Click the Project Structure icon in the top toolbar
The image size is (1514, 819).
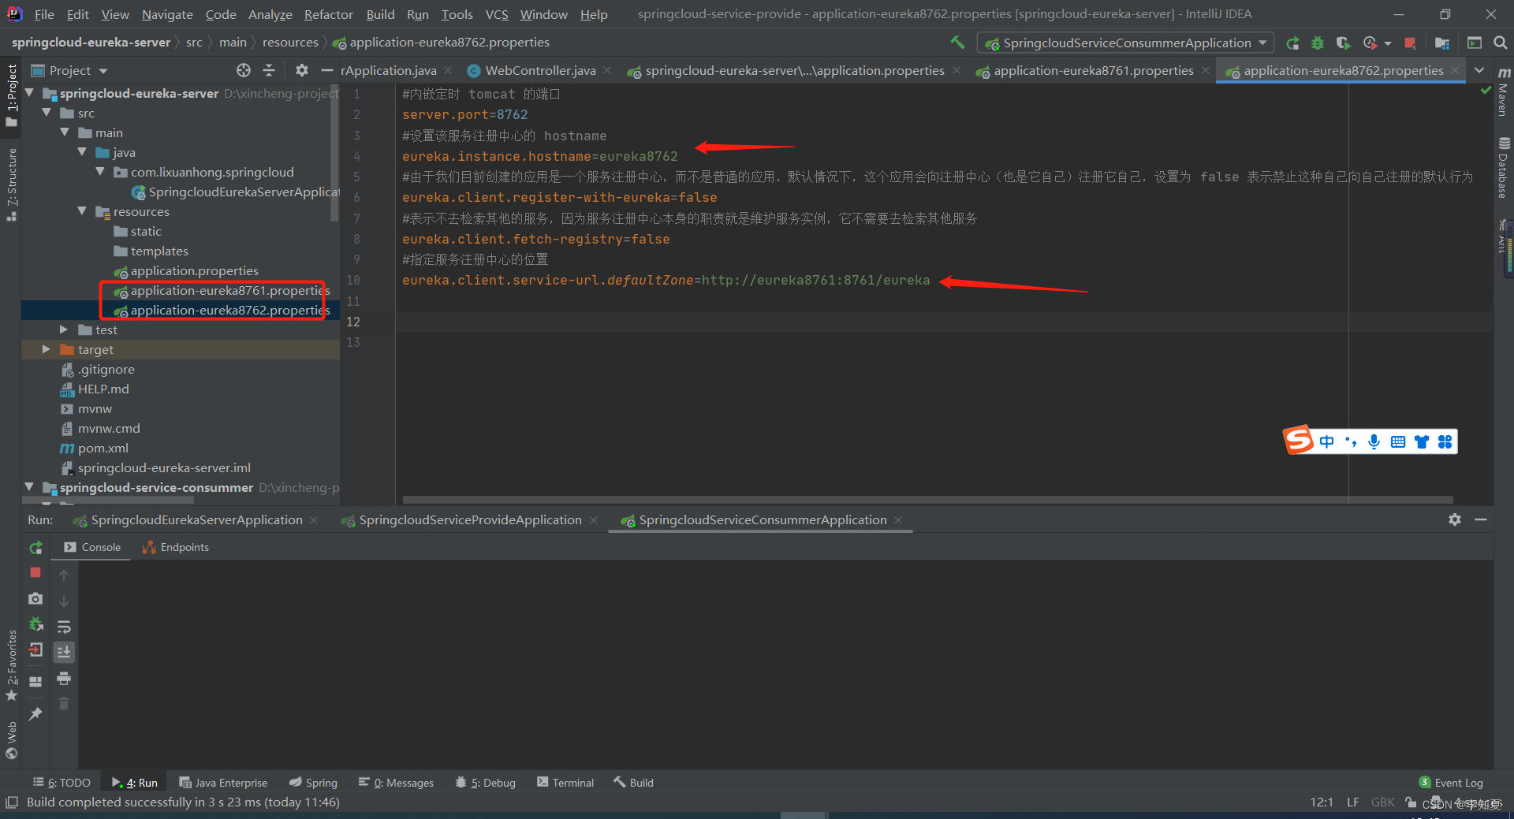click(x=1442, y=43)
